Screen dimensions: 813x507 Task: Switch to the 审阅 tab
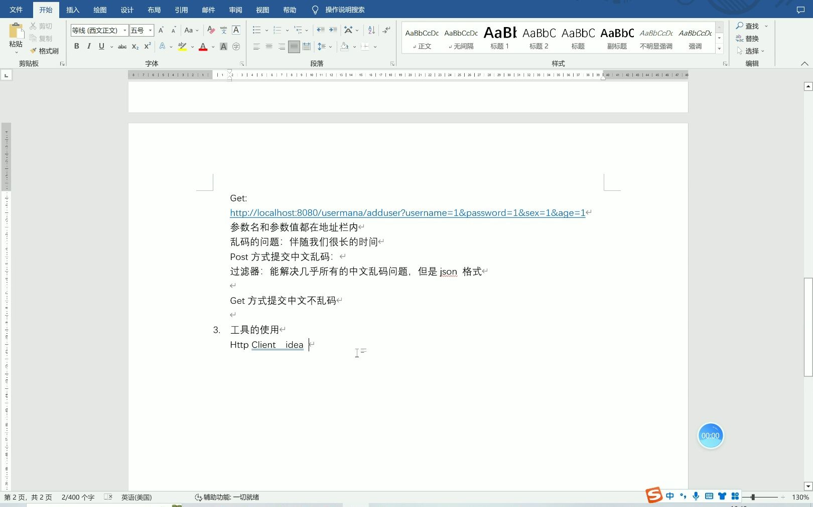coord(235,10)
